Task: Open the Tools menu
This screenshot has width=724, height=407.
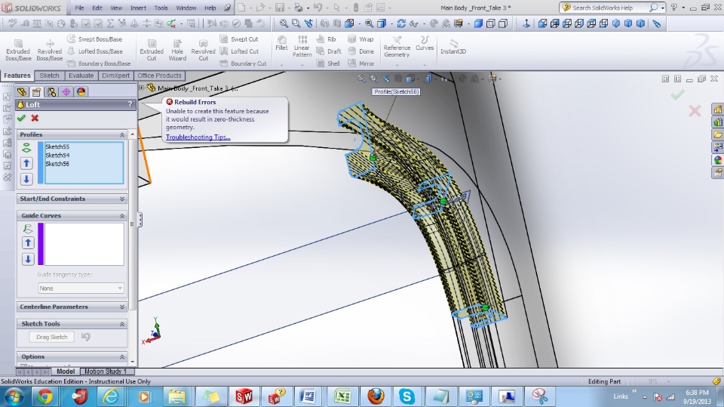Action: (x=161, y=8)
